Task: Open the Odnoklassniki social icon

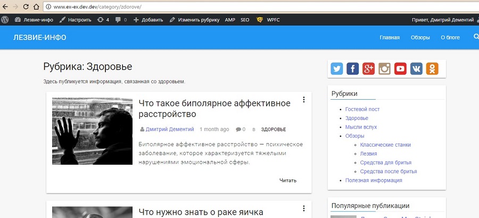Action: tap(432, 68)
